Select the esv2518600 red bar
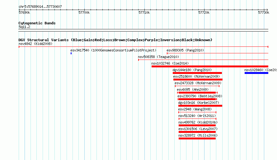 pyautogui.click(x=198, y=80)
